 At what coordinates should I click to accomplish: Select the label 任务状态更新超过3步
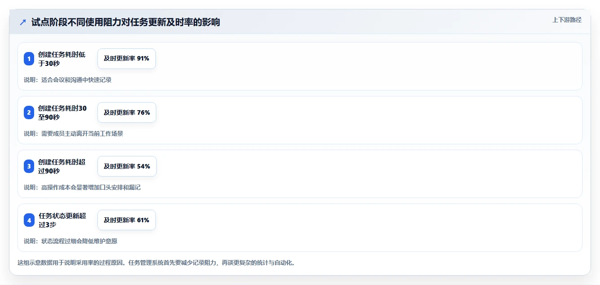coord(62,220)
